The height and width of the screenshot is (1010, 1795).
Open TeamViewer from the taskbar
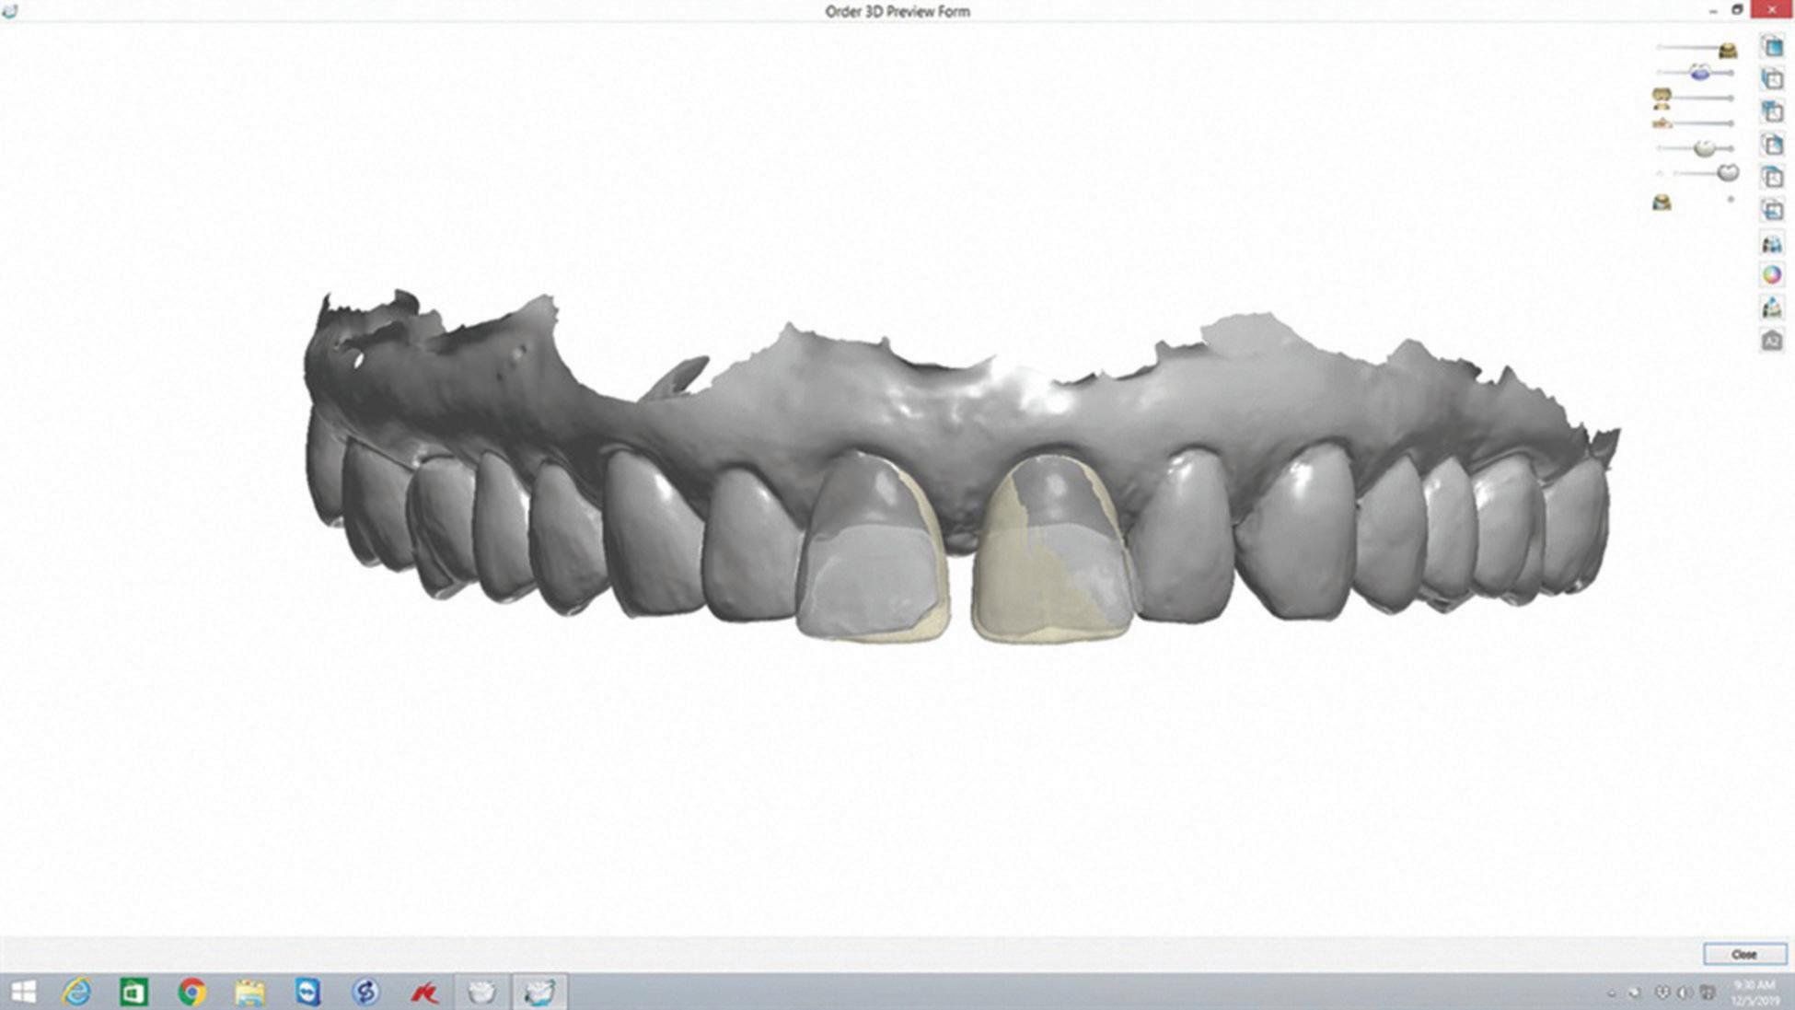[x=307, y=992]
